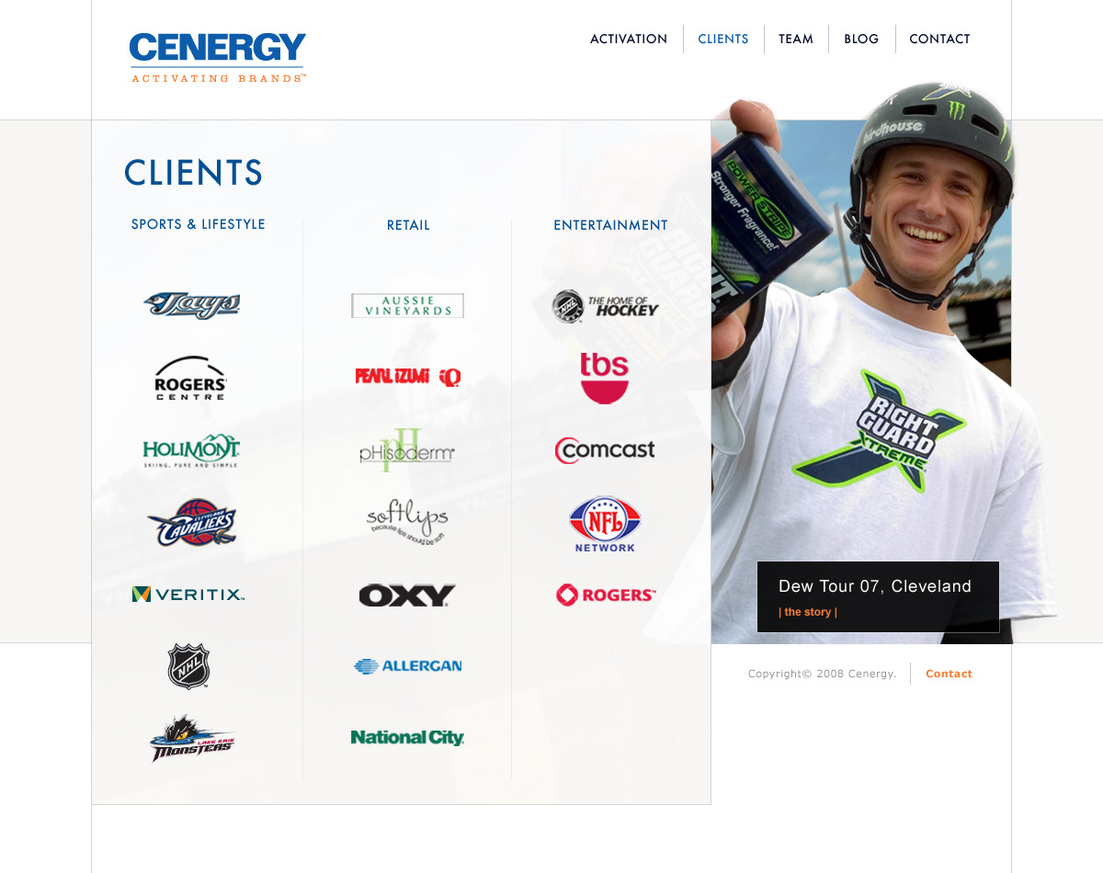This screenshot has height=873, width=1103.
Task: Select the Rogers Centre logo
Action: pyautogui.click(x=190, y=378)
